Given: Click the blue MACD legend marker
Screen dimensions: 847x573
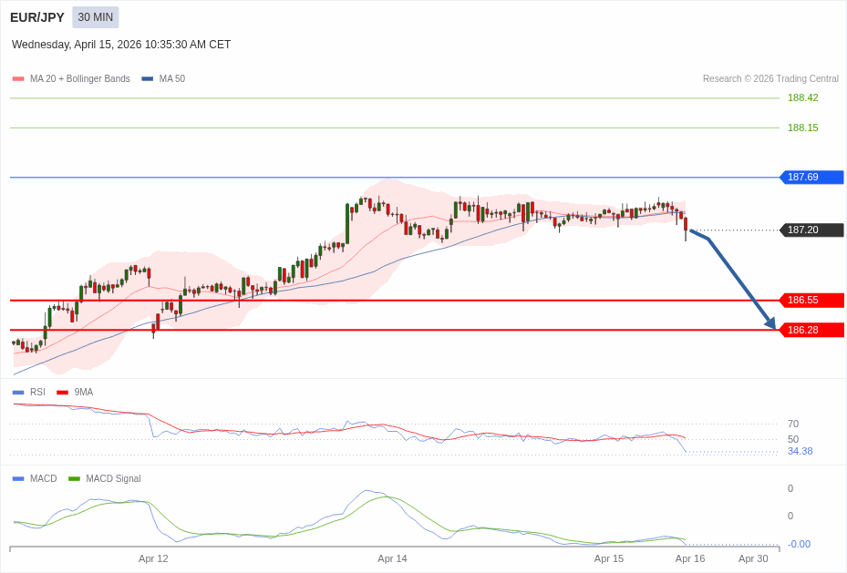Looking at the screenshot, I should [18, 479].
